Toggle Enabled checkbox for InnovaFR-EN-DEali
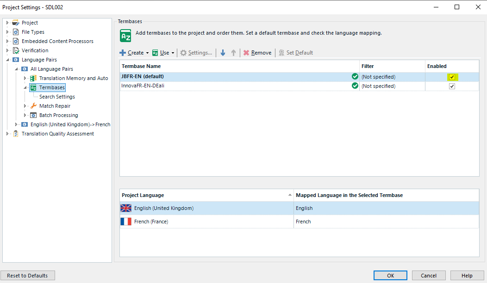This screenshot has width=487, height=283. (x=452, y=86)
